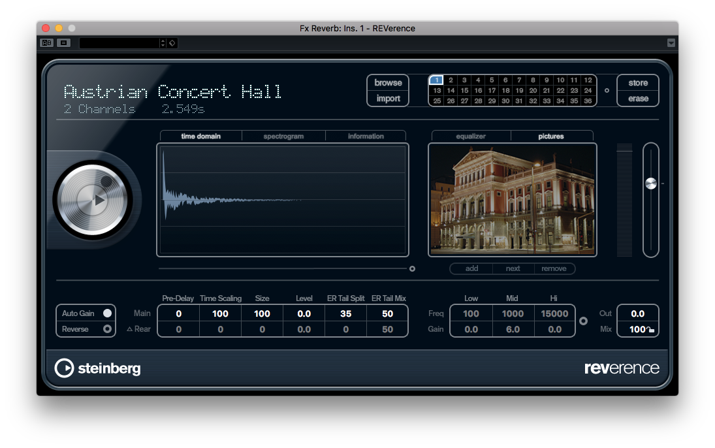The image size is (715, 448).
Task: Click the Hi gain value
Action: click(554, 329)
